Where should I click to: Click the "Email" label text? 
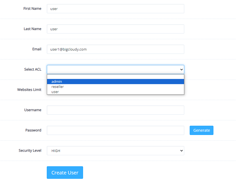coord(37,49)
